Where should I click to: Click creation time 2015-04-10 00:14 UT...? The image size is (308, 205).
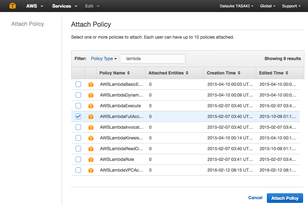click(230, 138)
